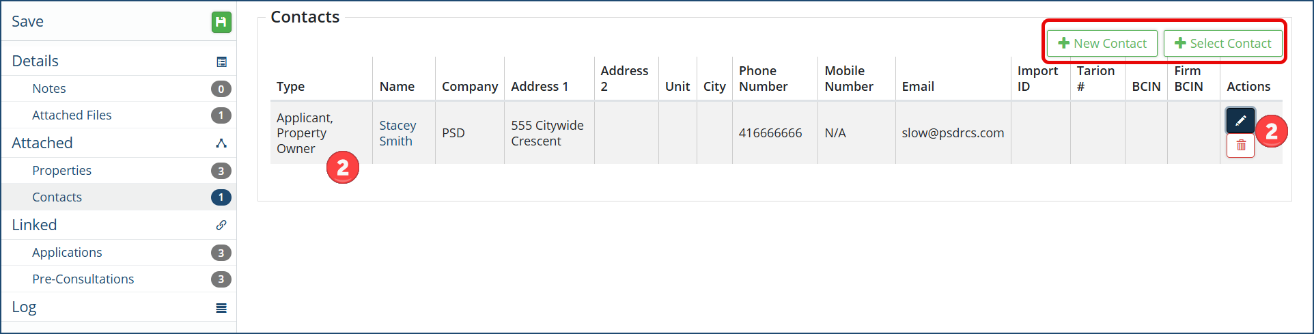
Task: Delete contact using red trash icon
Action: (1240, 145)
